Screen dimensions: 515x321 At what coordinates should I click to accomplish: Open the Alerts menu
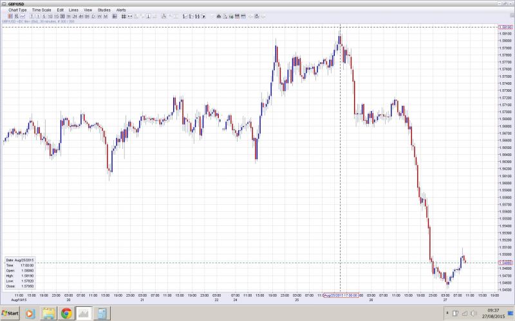tap(121, 10)
